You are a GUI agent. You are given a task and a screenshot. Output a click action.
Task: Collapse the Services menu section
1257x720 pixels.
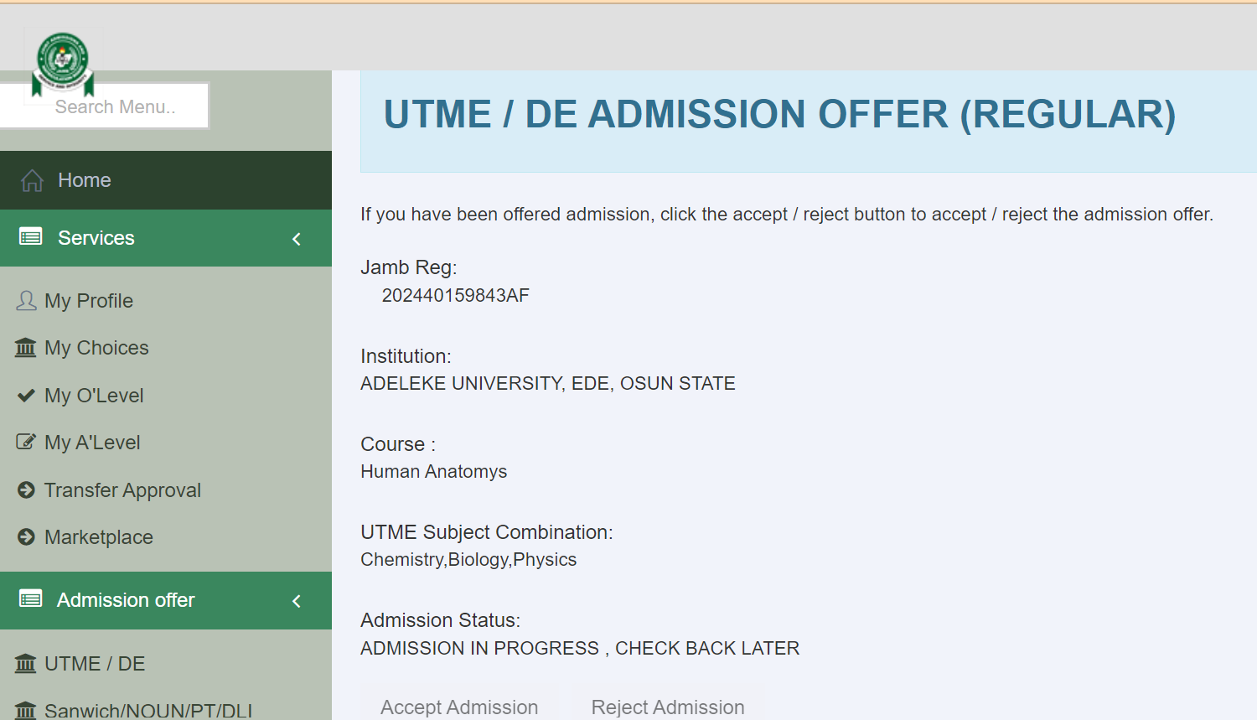click(x=297, y=238)
